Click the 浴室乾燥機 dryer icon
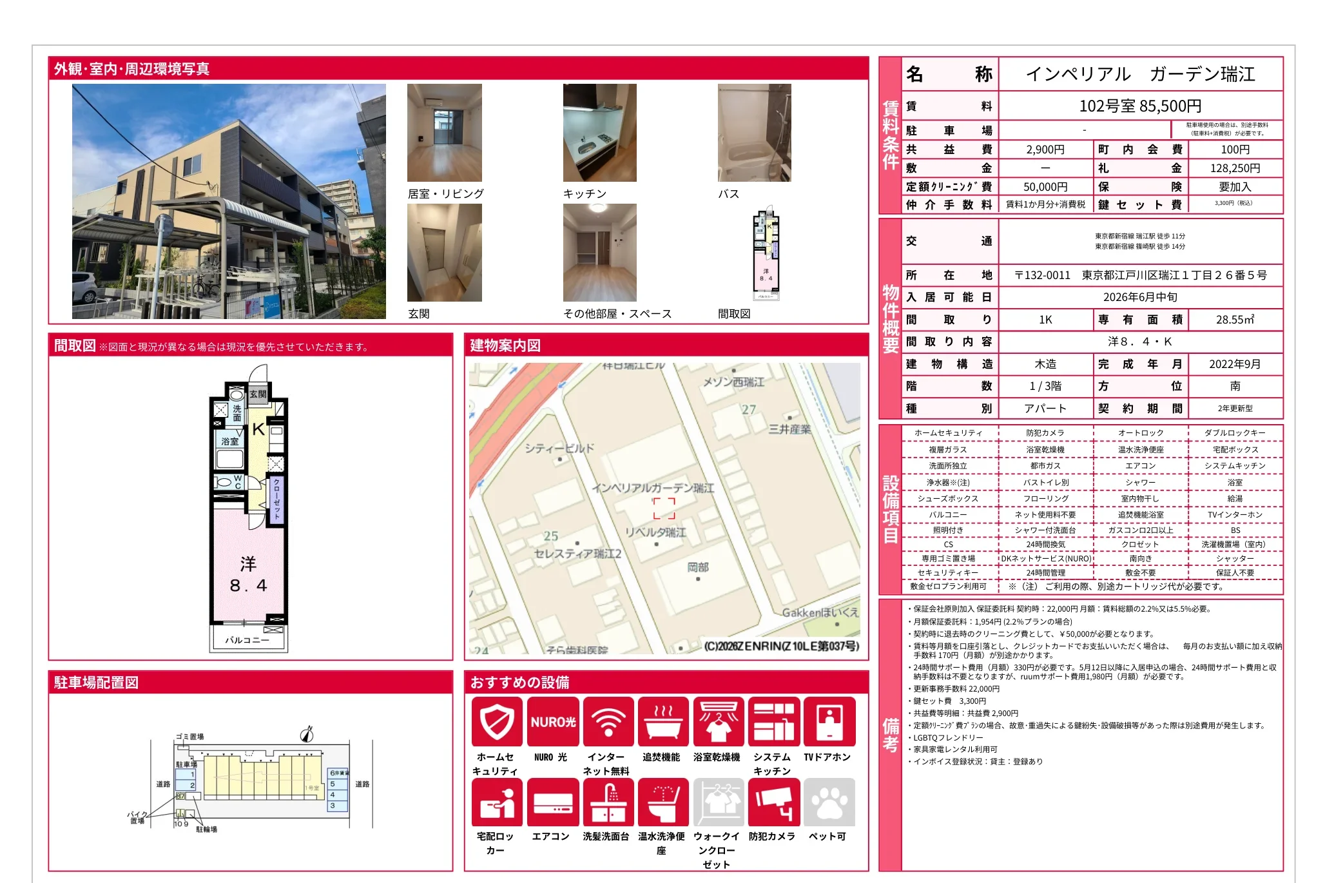This screenshot has height=883, width=1325. click(719, 722)
